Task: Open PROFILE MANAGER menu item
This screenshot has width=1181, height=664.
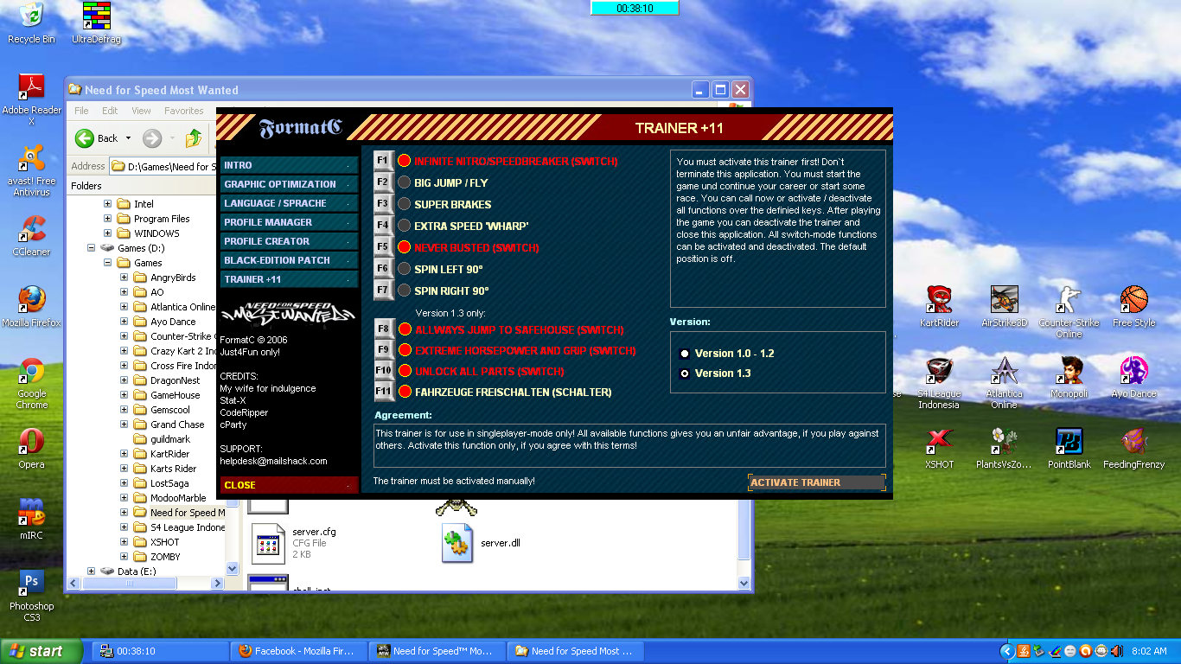Action: tap(290, 222)
